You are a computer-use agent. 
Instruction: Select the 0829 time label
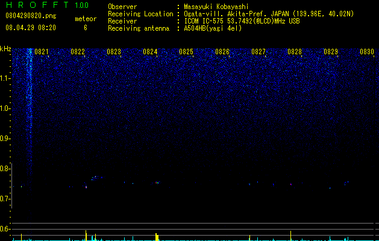[331, 52]
